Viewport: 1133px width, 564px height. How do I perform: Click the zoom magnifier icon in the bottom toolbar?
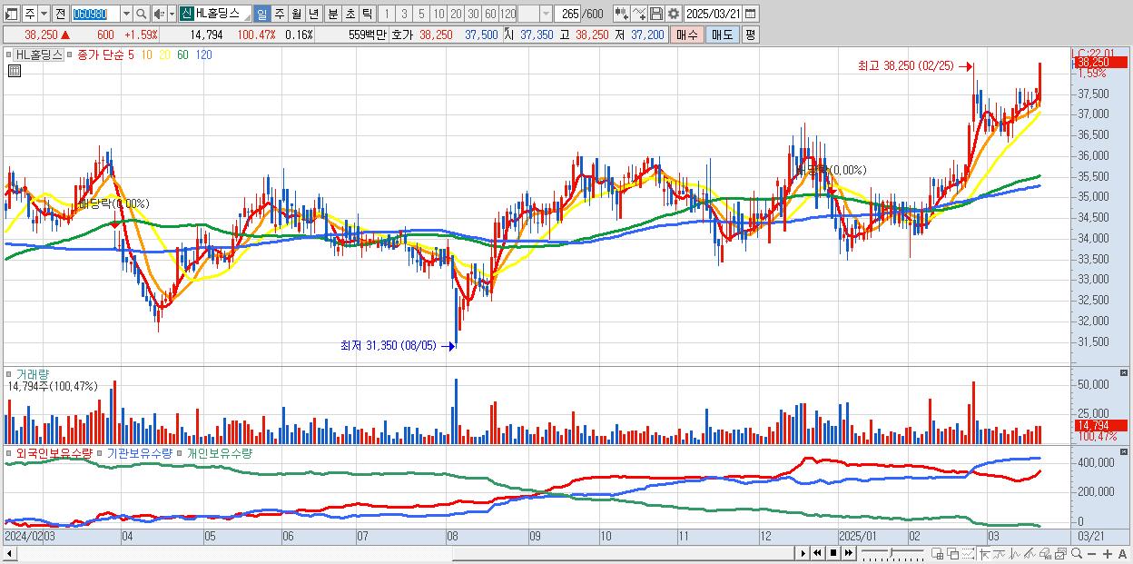pos(1077,554)
